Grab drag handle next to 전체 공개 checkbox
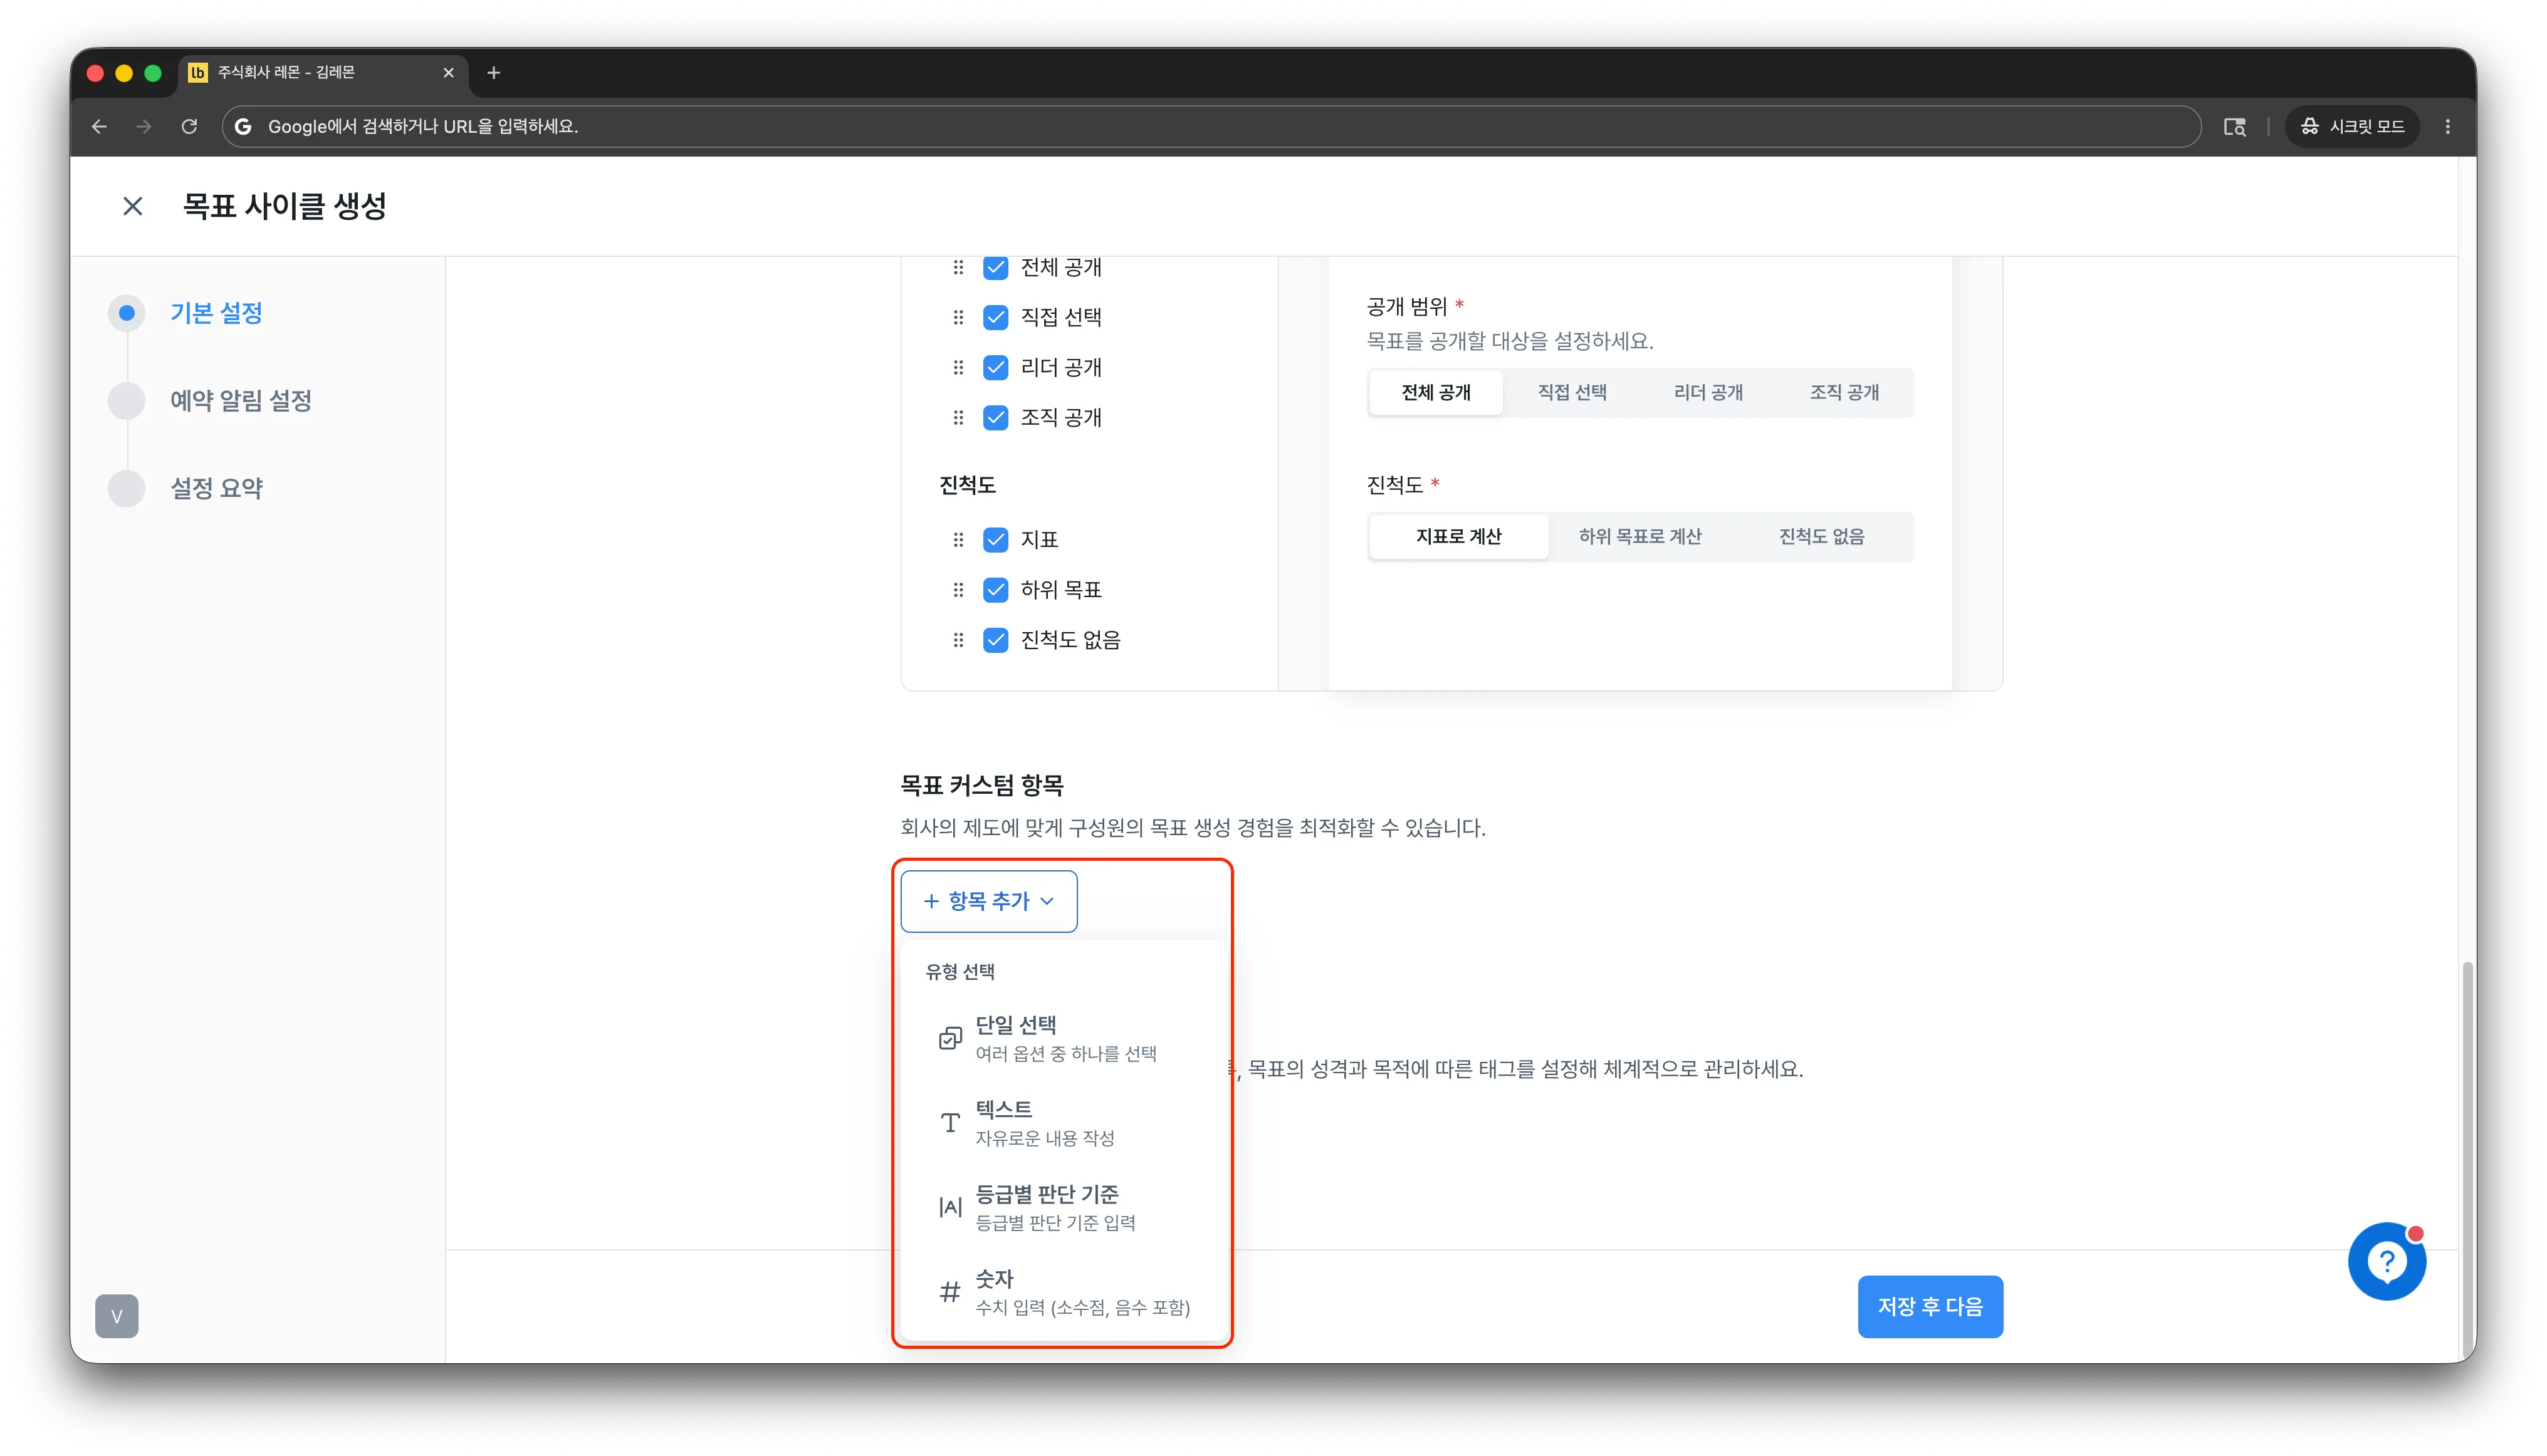 [958, 267]
